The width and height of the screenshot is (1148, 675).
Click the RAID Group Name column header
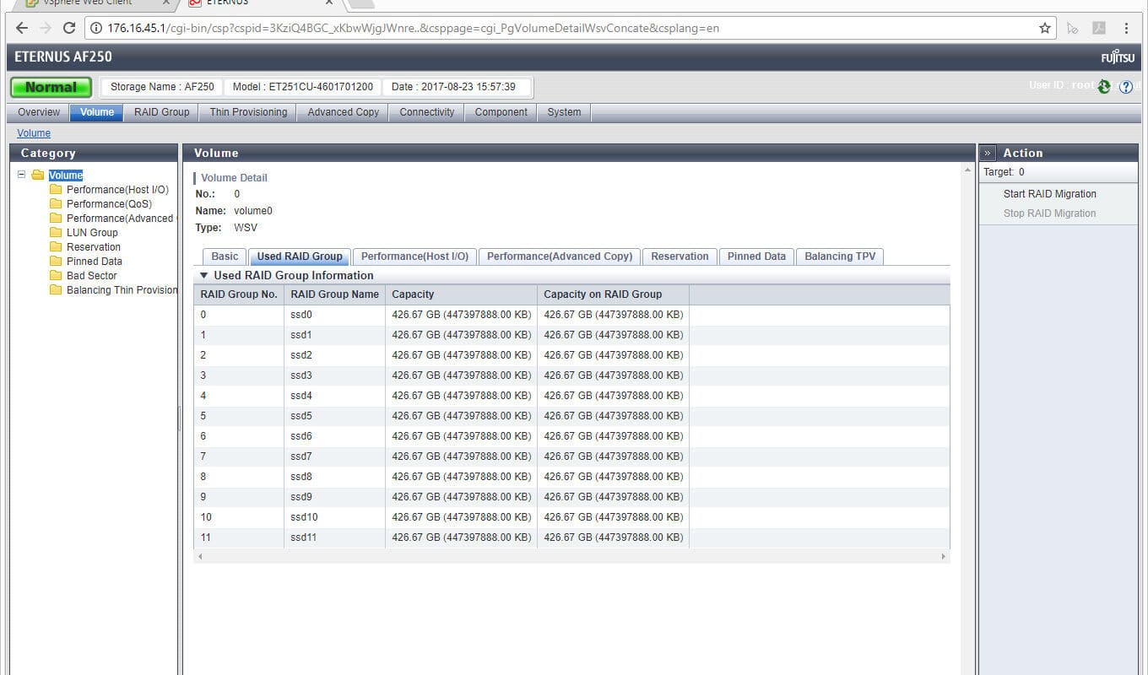pos(334,294)
